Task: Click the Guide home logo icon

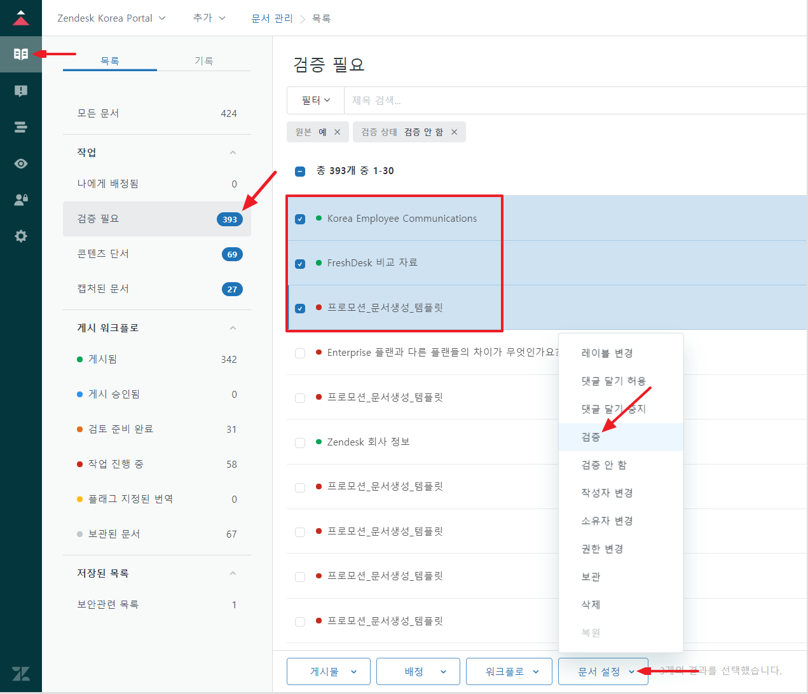Action: (21, 18)
